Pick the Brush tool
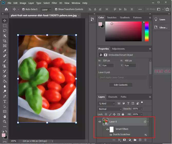This screenshot has height=144, width=172. pyautogui.click(x=5, y=61)
